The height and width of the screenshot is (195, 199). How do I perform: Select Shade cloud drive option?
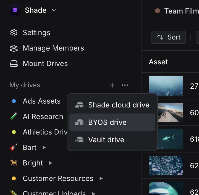[x=119, y=105]
